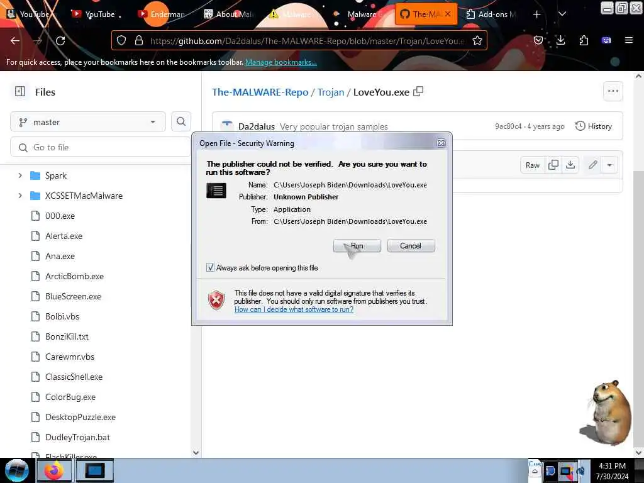The width and height of the screenshot is (644, 483).
Task: Switch to the About Malware tab
Action: [229, 14]
